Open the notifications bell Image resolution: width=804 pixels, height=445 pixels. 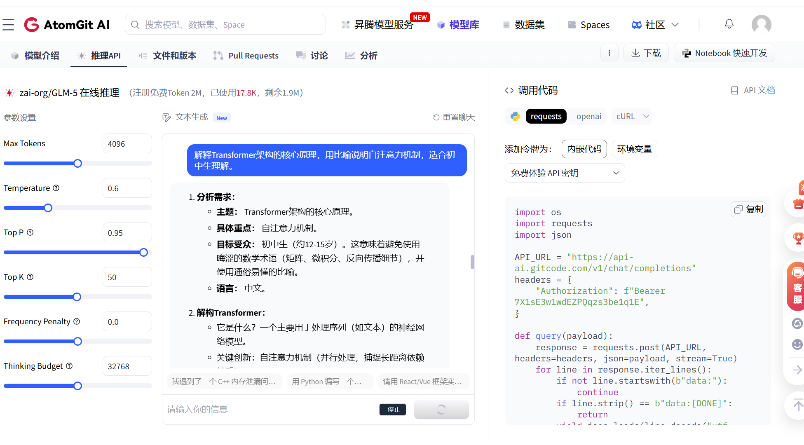click(x=729, y=24)
